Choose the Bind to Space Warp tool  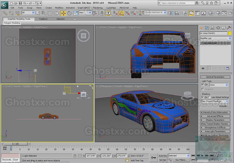(x=18, y=13)
